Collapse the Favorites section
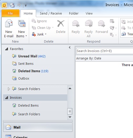The height and width of the screenshot is (138, 133). (7, 49)
